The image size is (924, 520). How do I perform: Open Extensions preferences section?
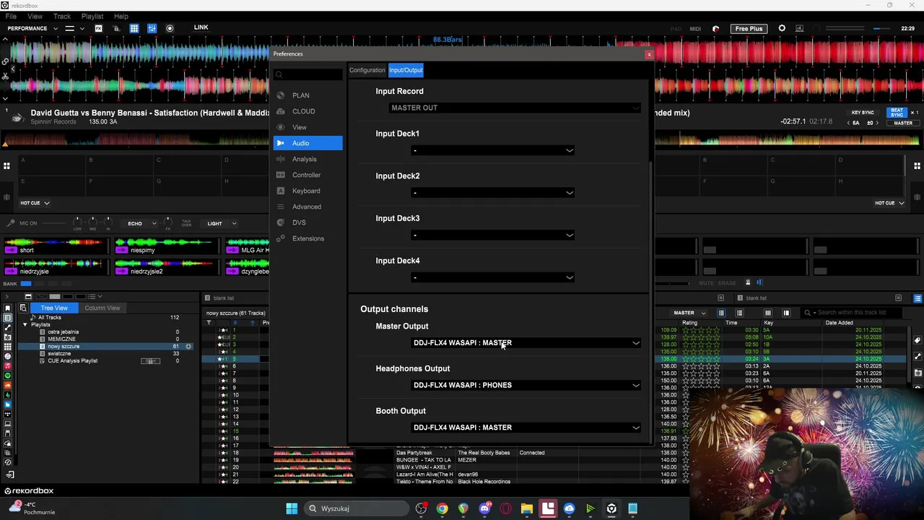308,238
